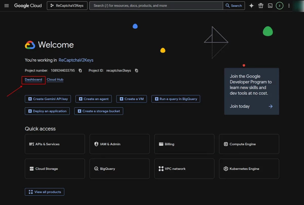
Task: Click View all products
Action: 45,192
